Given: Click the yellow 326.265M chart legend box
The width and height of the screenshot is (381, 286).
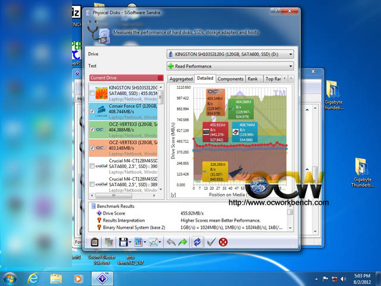Looking at the screenshot, I should coord(215,172).
